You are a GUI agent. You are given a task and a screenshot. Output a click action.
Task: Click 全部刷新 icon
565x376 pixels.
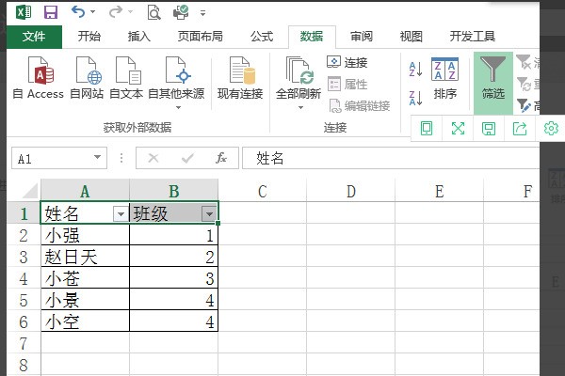point(299,70)
